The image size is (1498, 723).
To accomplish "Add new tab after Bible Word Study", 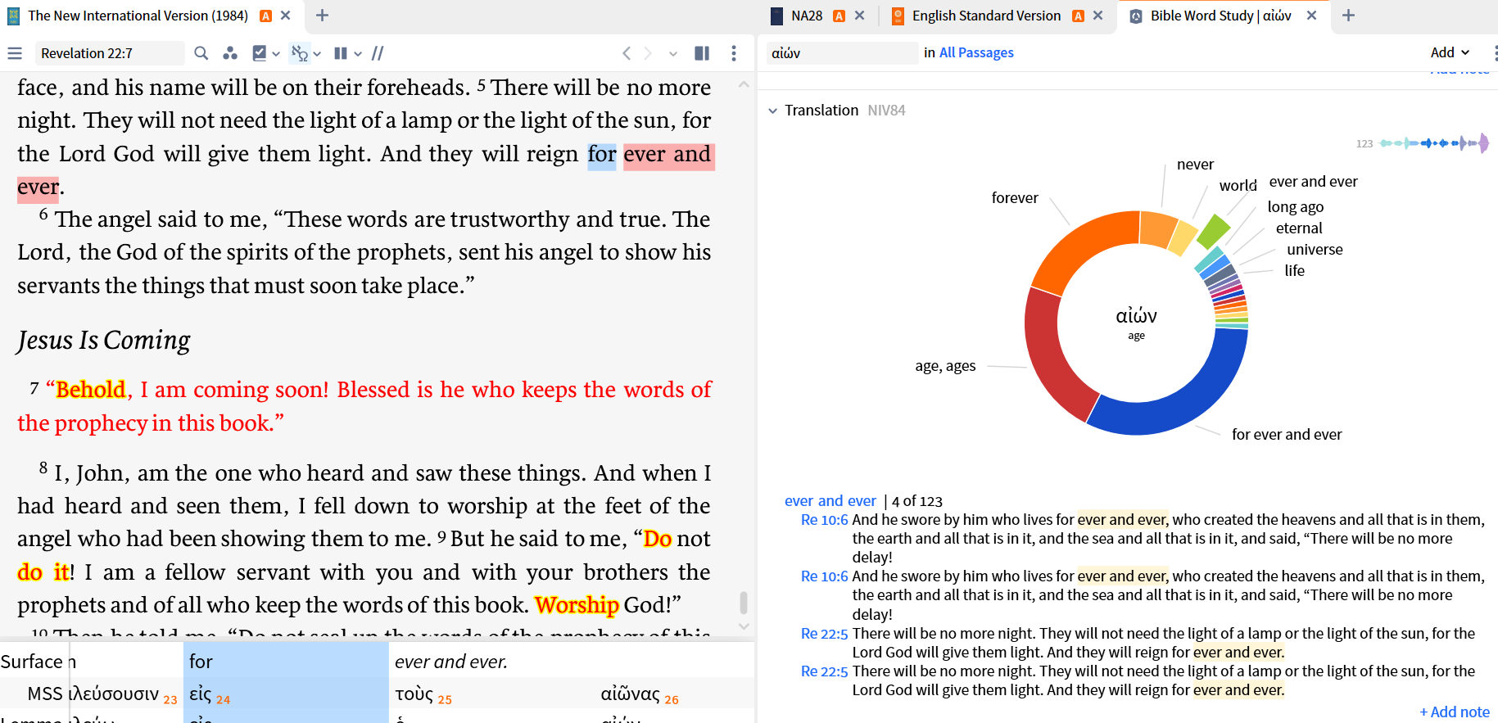I will pyautogui.click(x=1349, y=16).
